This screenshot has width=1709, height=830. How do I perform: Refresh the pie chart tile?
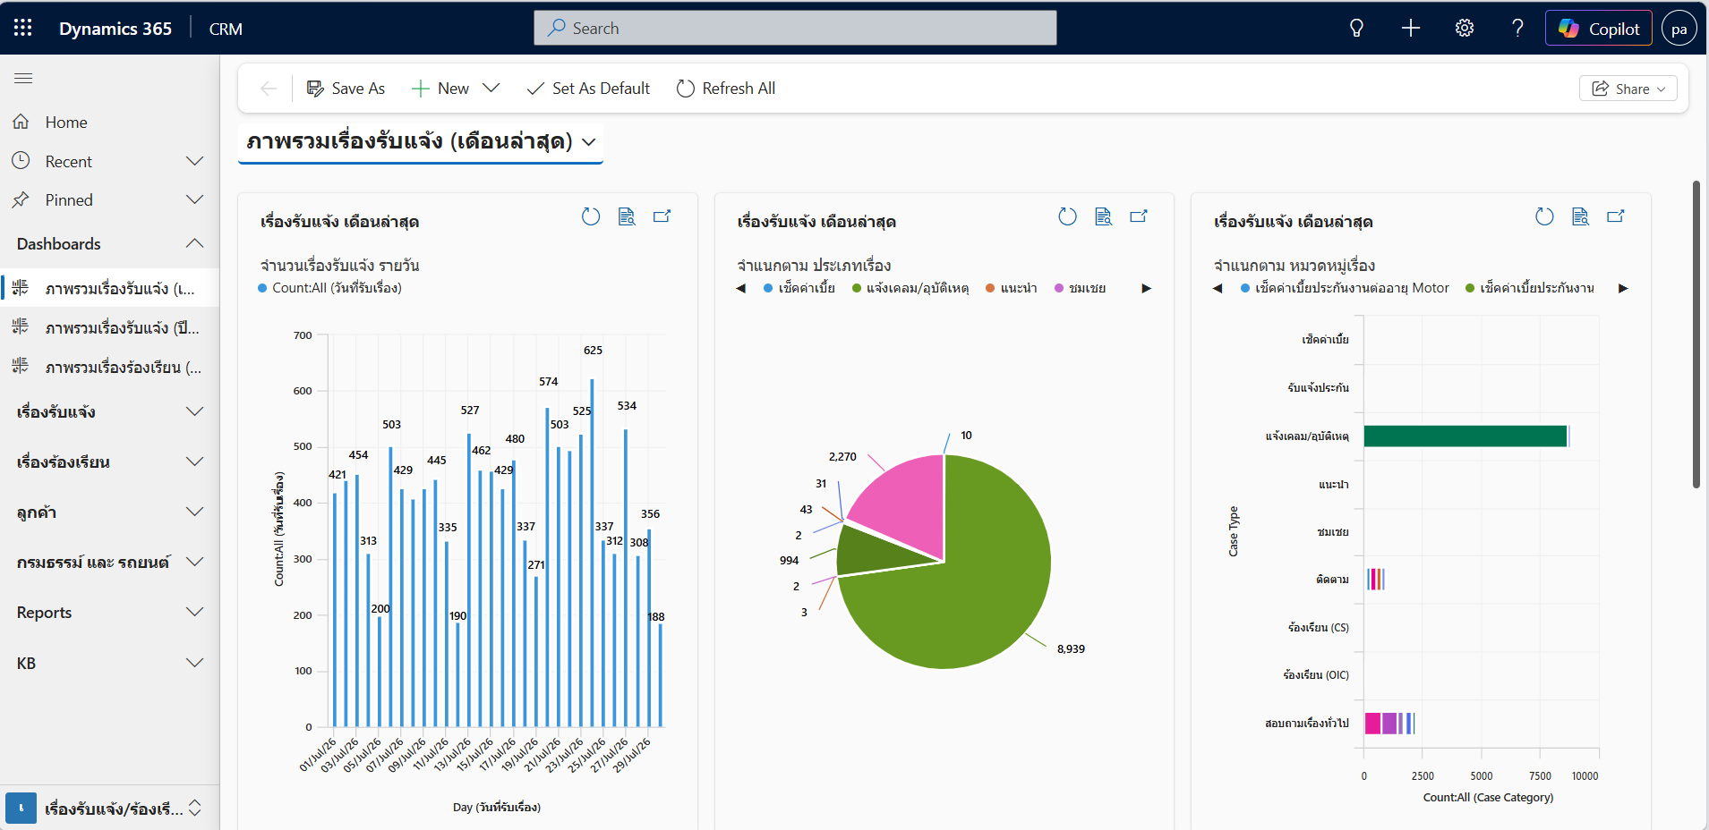pyautogui.click(x=1067, y=216)
